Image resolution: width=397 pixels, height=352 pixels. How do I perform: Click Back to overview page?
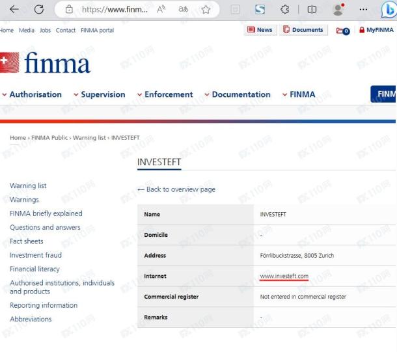coord(176,189)
